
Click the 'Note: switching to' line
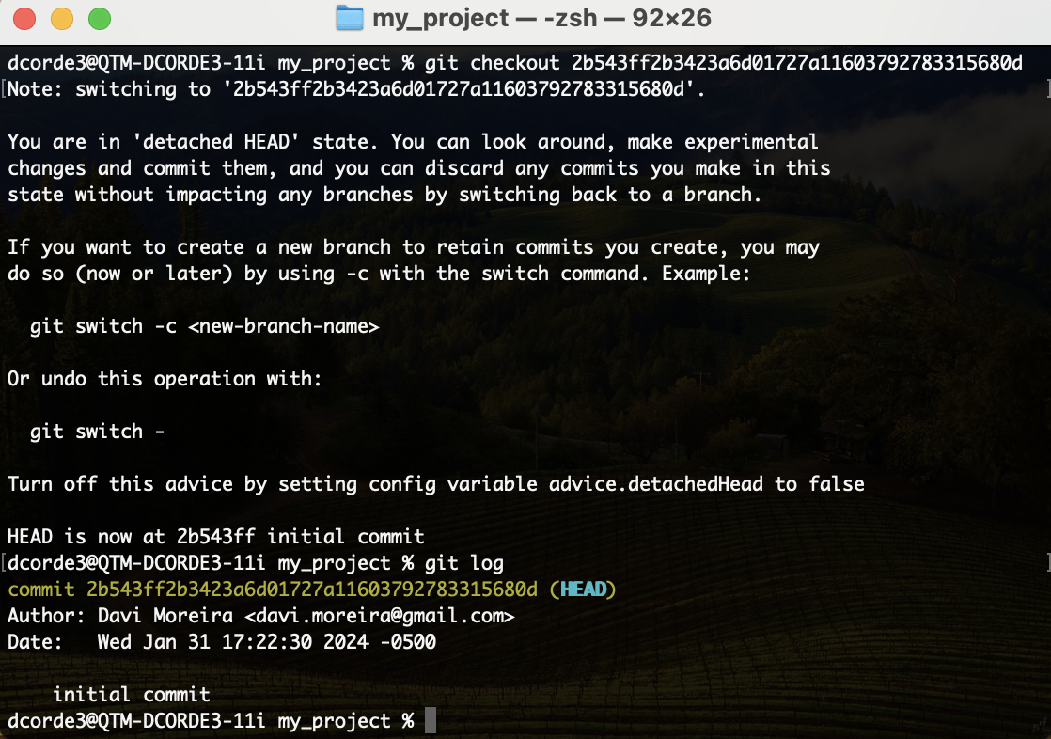[x=355, y=89]
